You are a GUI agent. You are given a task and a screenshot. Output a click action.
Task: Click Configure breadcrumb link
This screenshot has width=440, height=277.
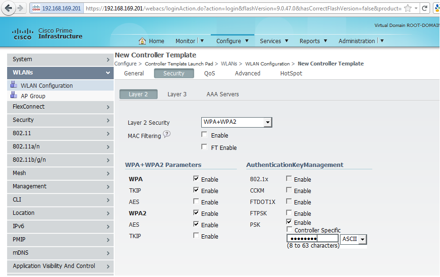[126, 64]
